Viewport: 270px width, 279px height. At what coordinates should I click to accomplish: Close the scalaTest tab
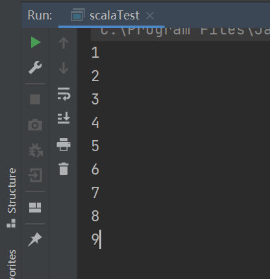click(x=150, y=16)
